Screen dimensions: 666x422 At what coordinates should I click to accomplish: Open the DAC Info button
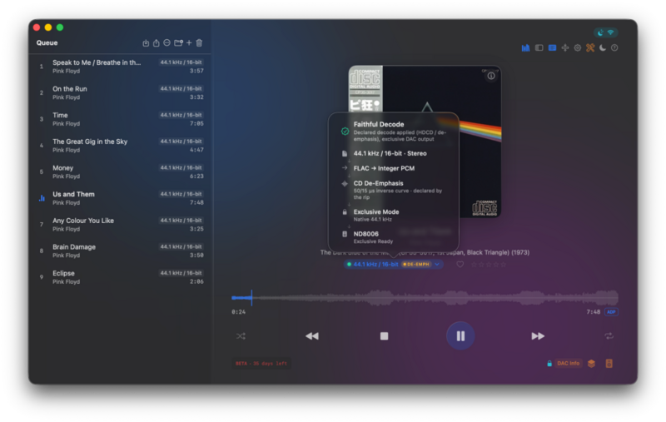(568, 364)
